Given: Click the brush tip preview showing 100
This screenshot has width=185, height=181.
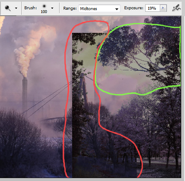Looking at the screenshot, I should click(44, 8).
